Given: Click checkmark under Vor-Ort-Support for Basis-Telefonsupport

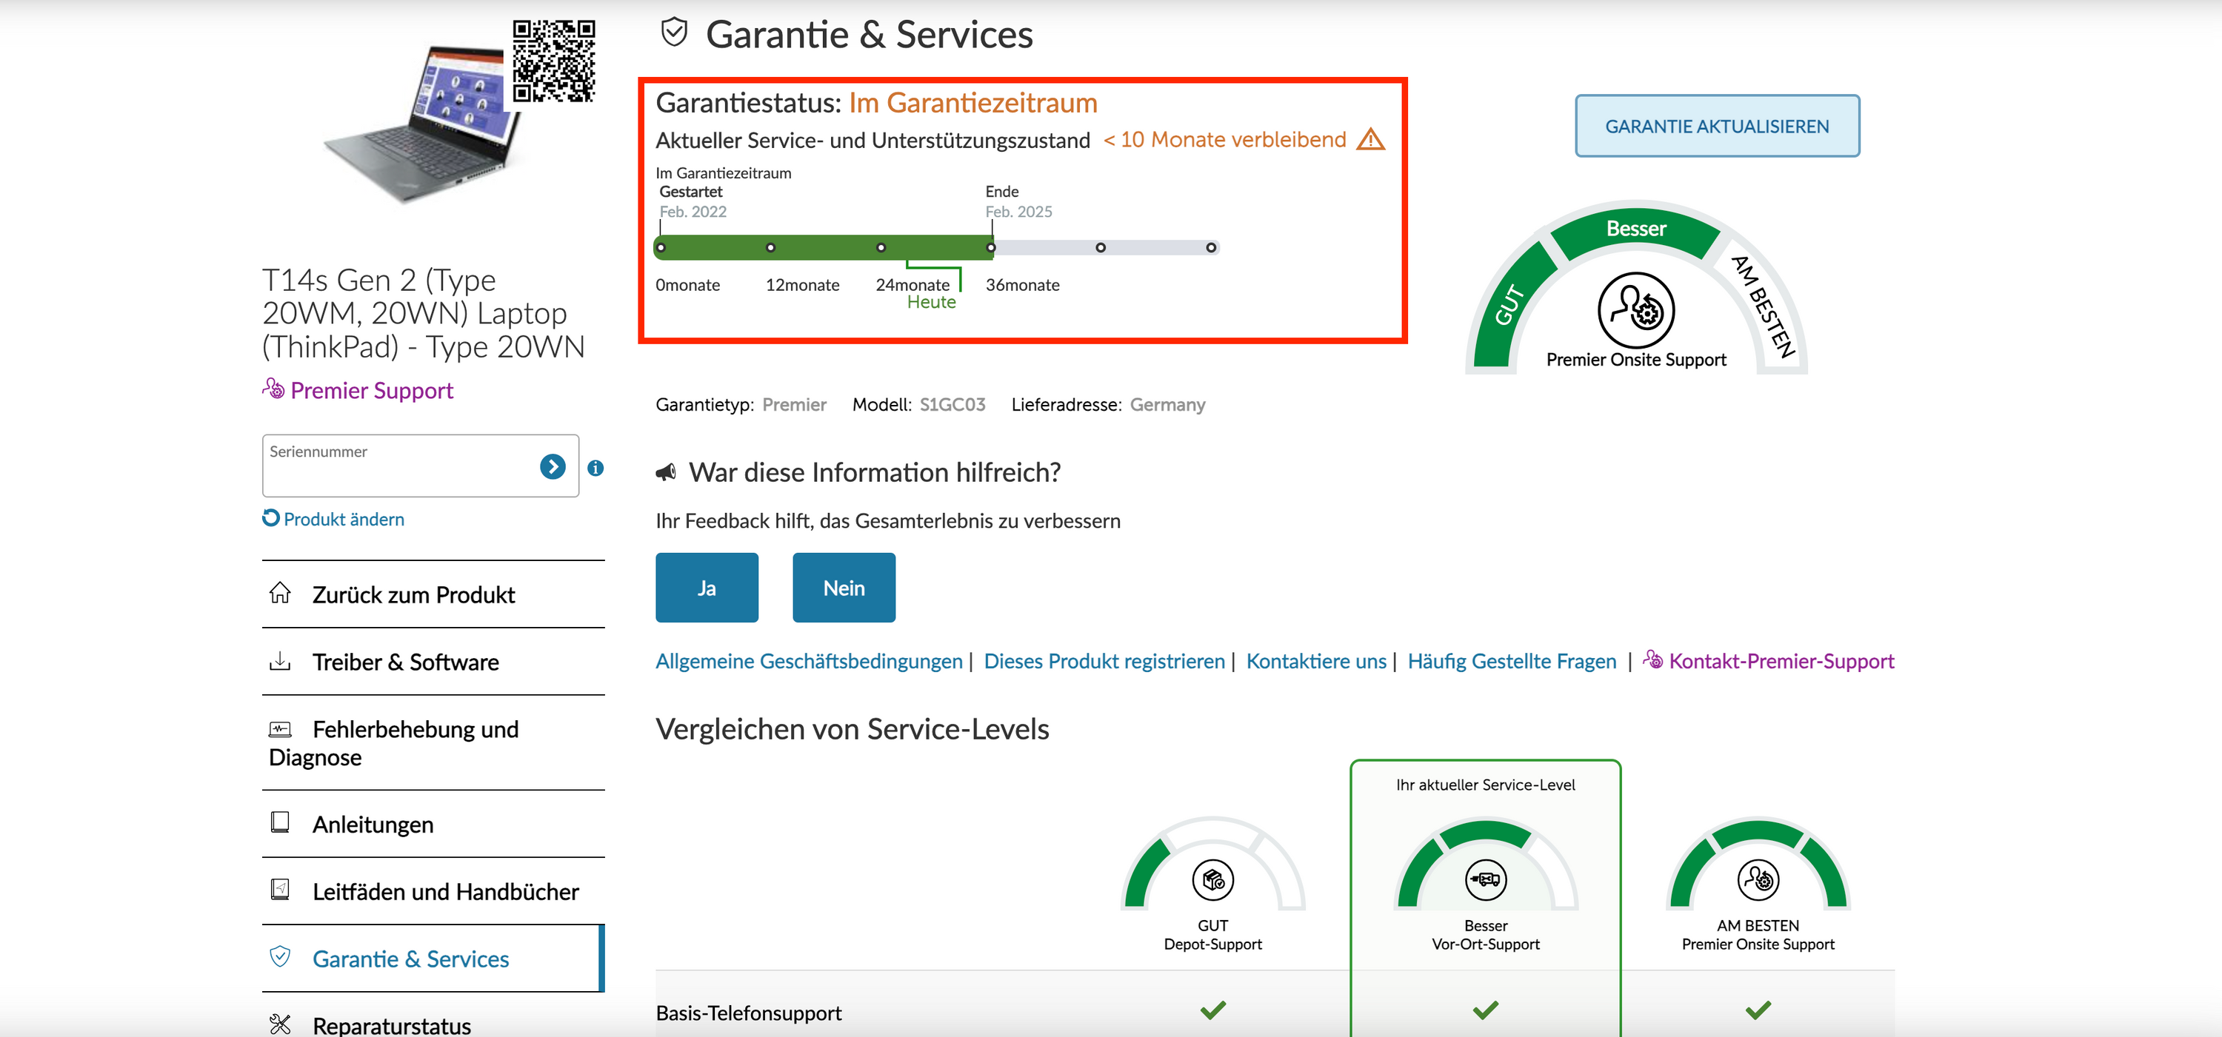Looking at the screenshot, I should point(1485,1010).
